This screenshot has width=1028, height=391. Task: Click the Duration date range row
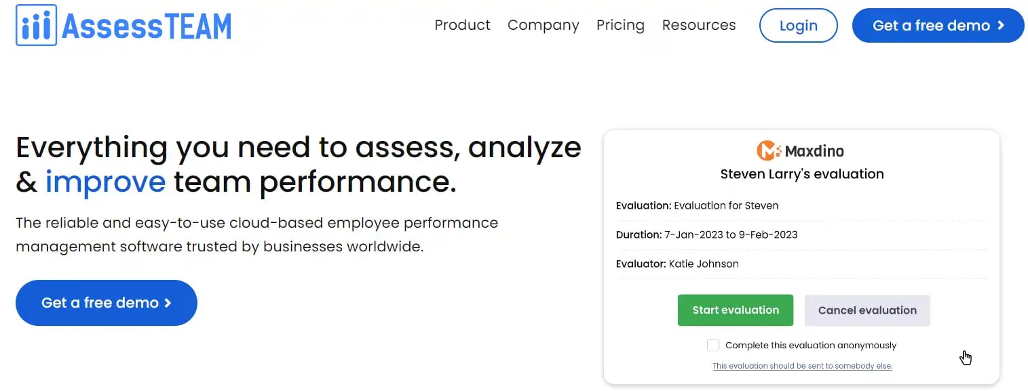(801, 235)
